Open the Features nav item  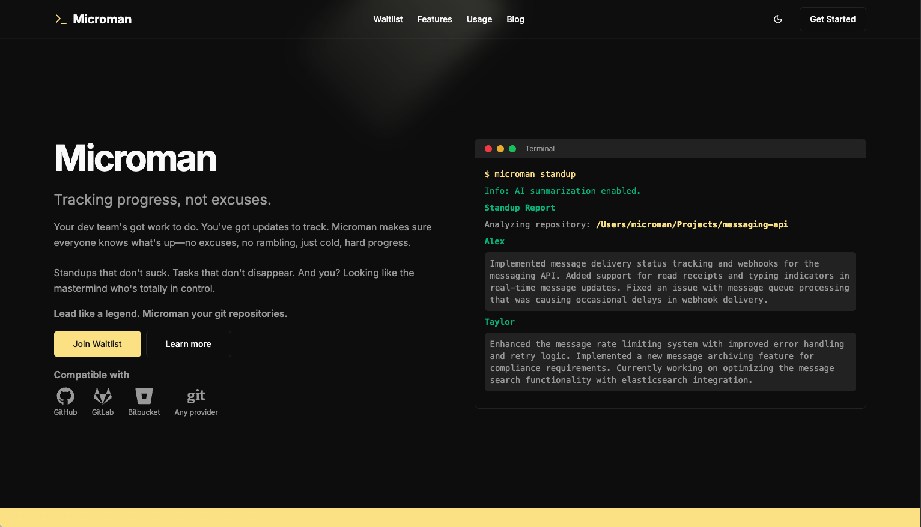pos(434,19)
